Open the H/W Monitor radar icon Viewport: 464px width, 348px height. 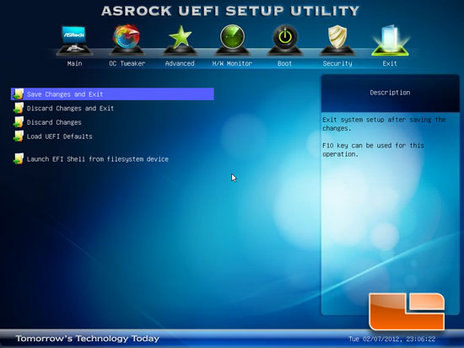click(232, 40)
